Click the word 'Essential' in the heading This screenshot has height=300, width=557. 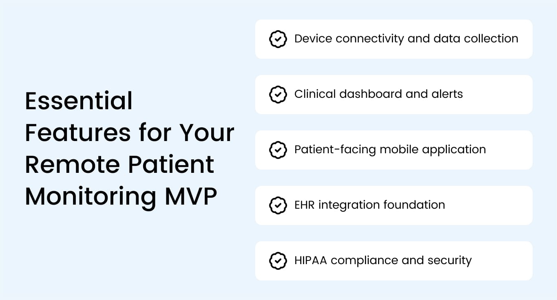pyautogui.click(x=79, y=101)
